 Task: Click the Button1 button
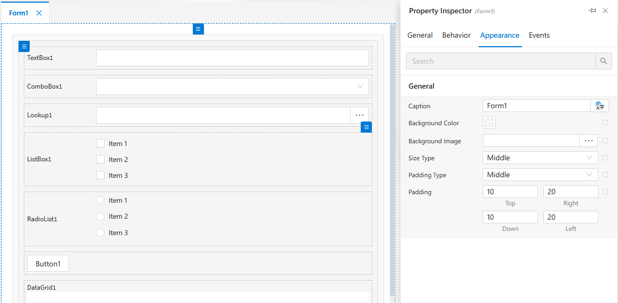(48, 264)
